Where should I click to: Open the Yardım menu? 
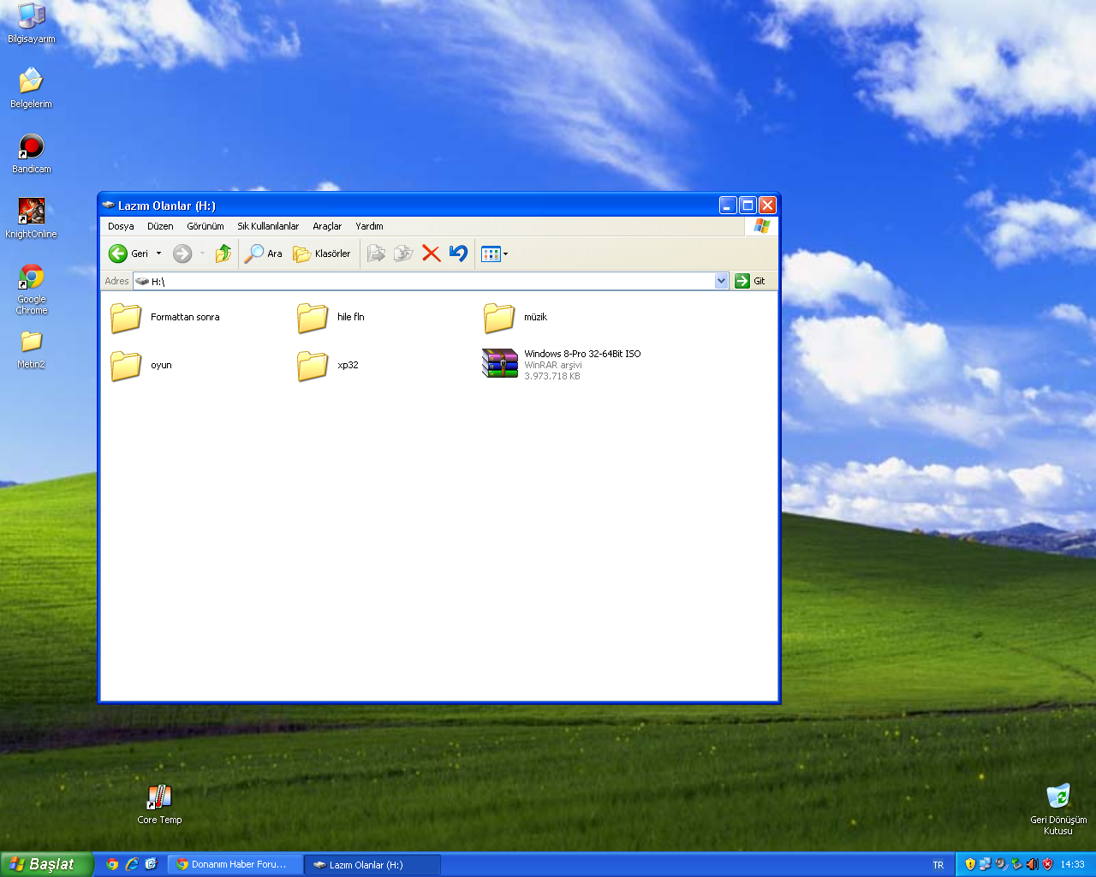click(x=369, y=226)
